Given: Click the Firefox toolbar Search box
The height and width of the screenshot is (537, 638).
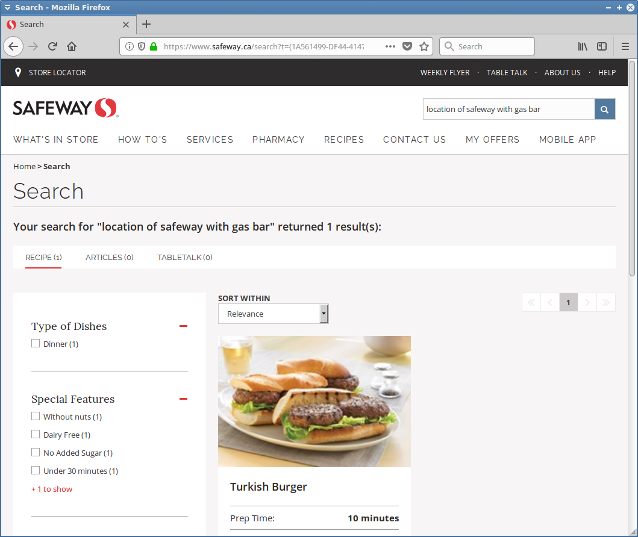Looking at the screenshot, I should coord(487,46).
